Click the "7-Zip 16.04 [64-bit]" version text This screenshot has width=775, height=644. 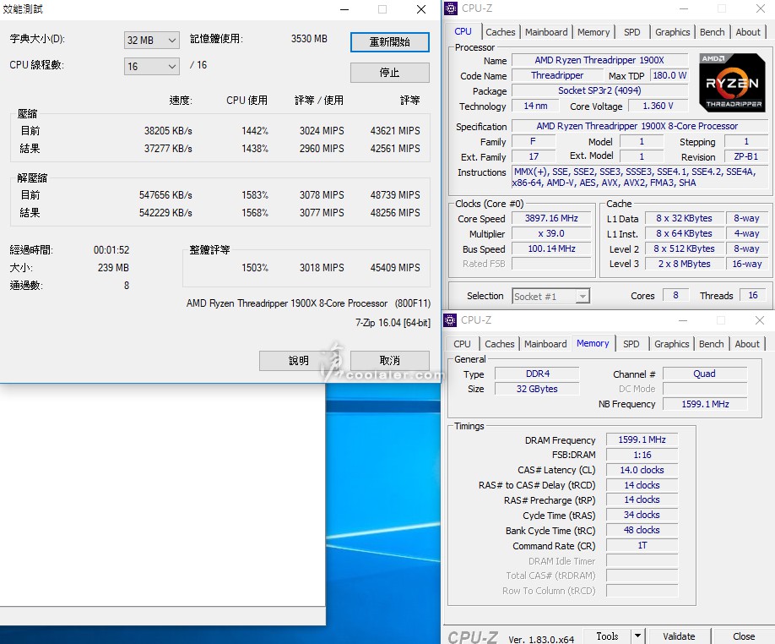point(393,323)
